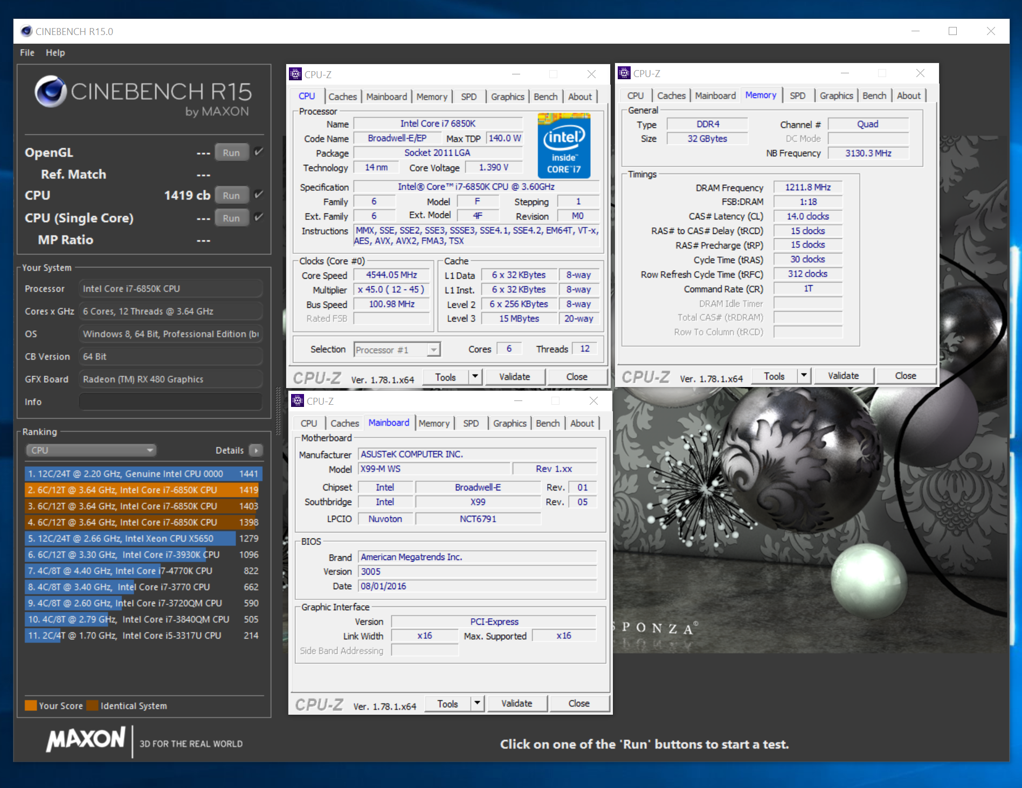Toggle the OpenGL test checkmark

[259, 152]
